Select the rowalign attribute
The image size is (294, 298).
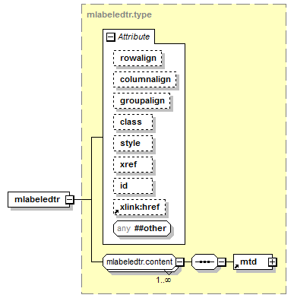[x=138, y=59]
